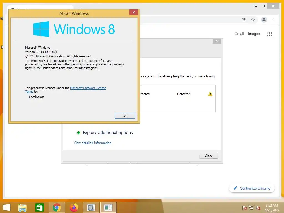Switch to About Windows taskbar item
Viewport: 284px width, 213px height.
108,207
